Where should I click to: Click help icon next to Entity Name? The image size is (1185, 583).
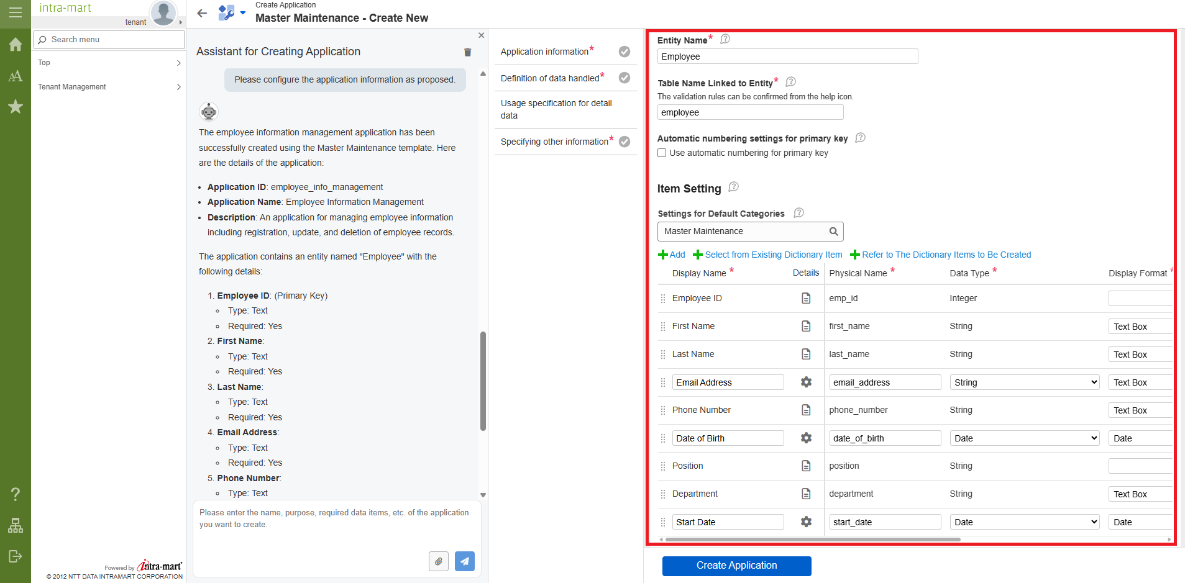pyautogui.click(x=725, y=39)
